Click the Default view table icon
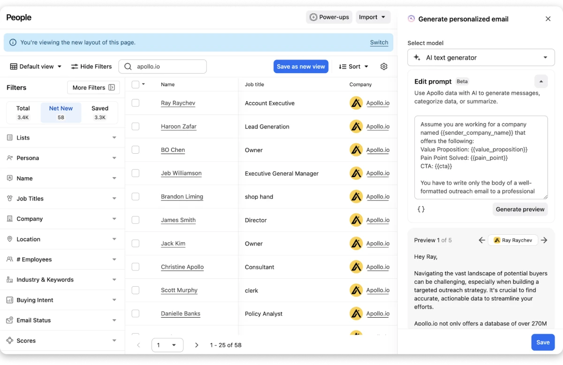 (14, 67)
